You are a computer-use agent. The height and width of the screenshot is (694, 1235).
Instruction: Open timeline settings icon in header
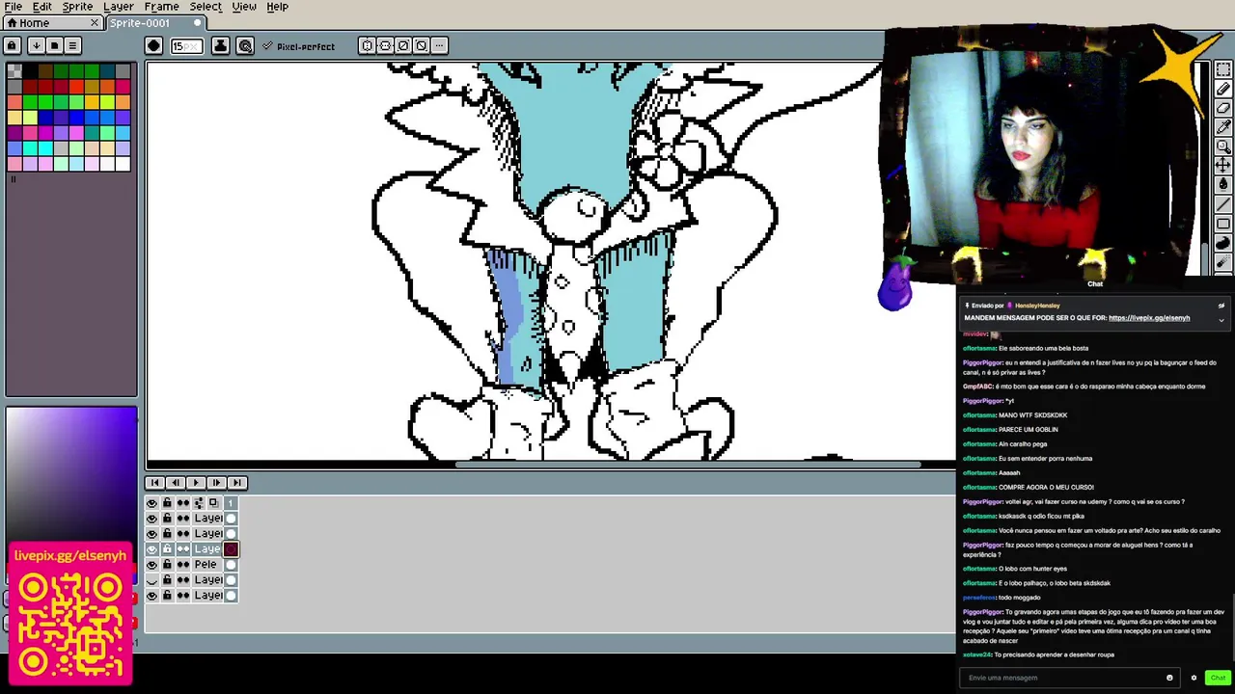[198, 502]
